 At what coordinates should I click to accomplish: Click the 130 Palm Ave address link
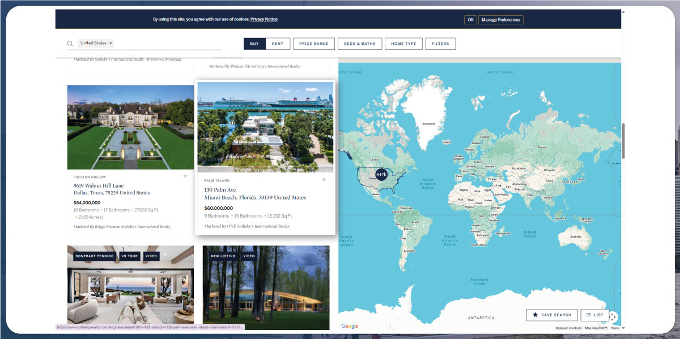point(255,194)
